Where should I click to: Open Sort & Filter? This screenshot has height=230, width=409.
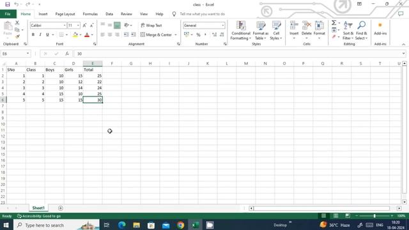(x=348, y=30)
